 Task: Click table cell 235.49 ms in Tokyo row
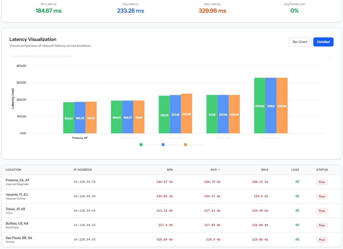pyautogui.click(x=260, y=211)
